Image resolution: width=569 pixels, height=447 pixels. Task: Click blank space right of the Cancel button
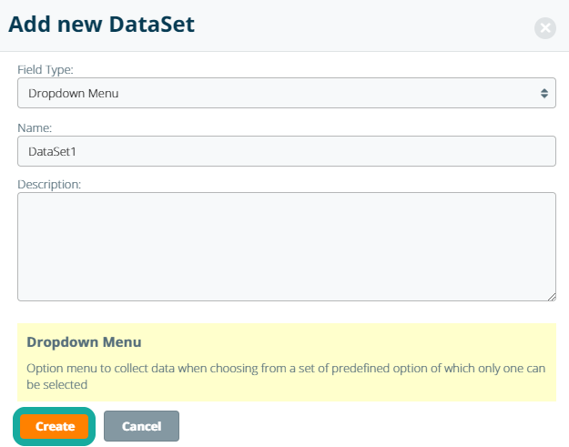coord(364,426)
